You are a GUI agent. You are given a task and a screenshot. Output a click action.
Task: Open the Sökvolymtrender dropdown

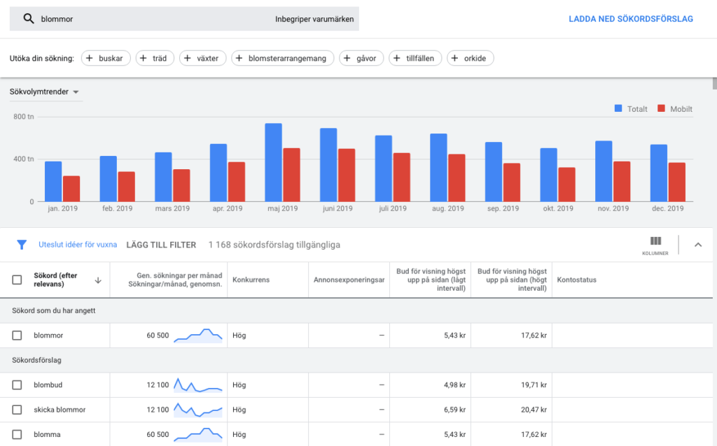pyautogui.click(x=45, y=92)
